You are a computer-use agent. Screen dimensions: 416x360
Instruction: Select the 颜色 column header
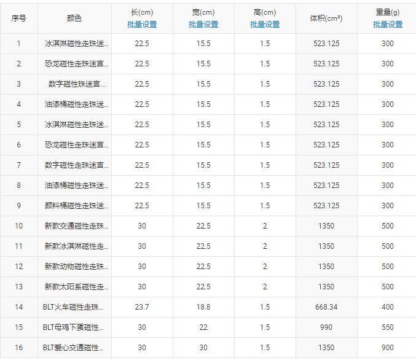click(74, 18)
